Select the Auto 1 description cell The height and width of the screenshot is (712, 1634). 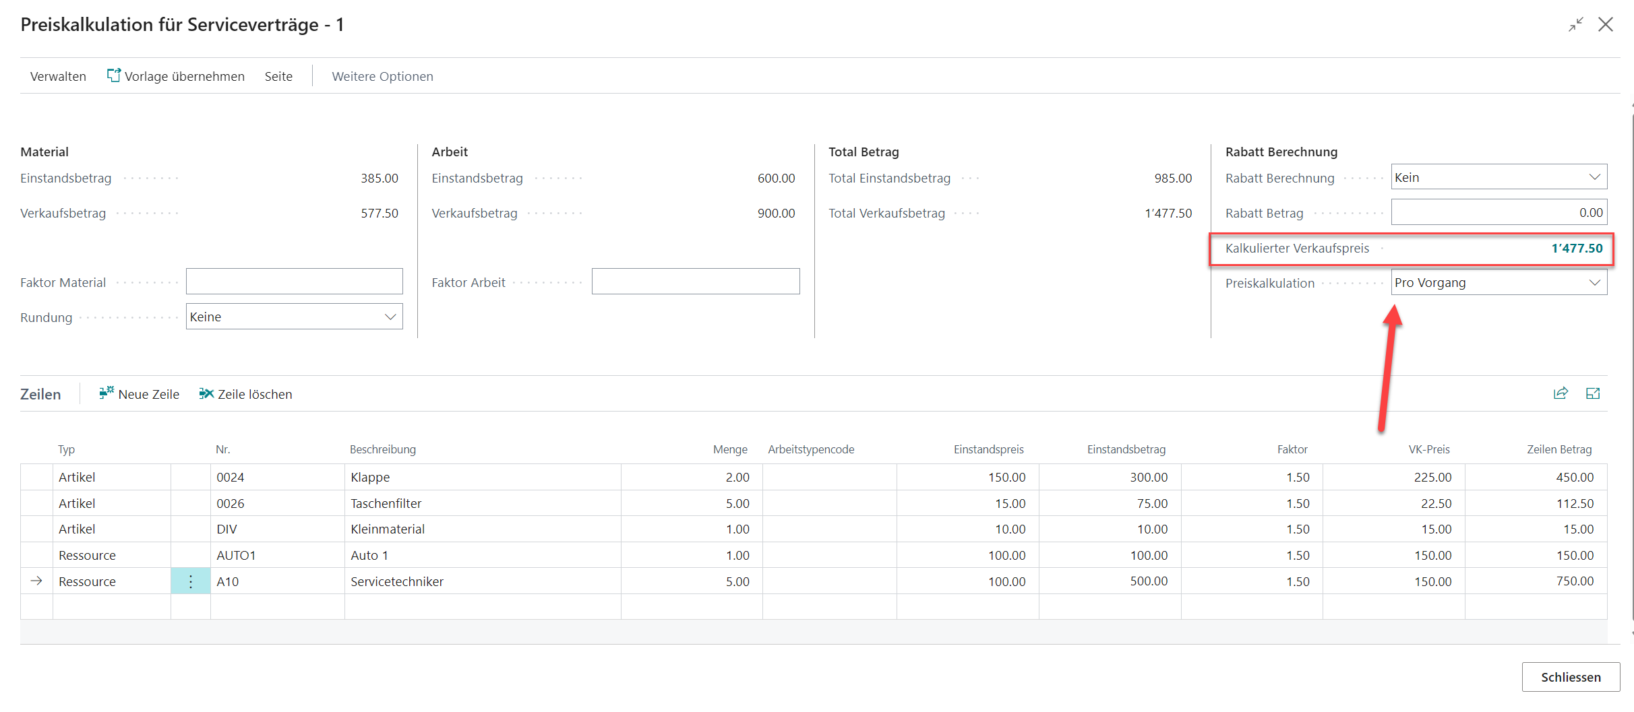(x=483, y=555)
